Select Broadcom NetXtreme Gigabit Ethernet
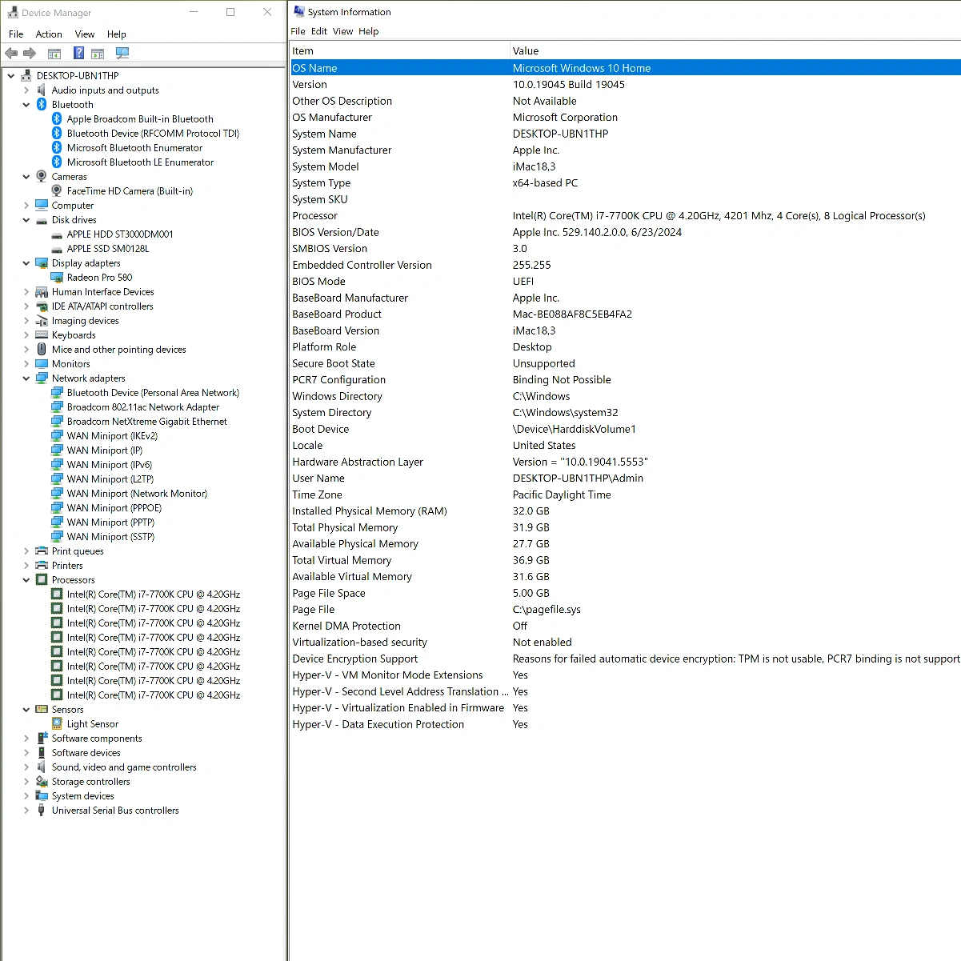 (x=147, y=422)
